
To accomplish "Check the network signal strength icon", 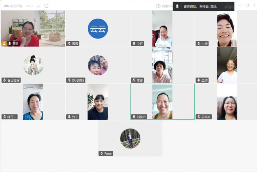I will coord(39,6).
